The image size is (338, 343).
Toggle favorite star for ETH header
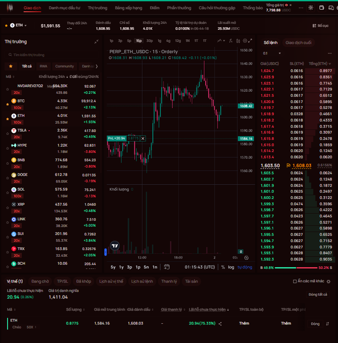pos(6,26)
